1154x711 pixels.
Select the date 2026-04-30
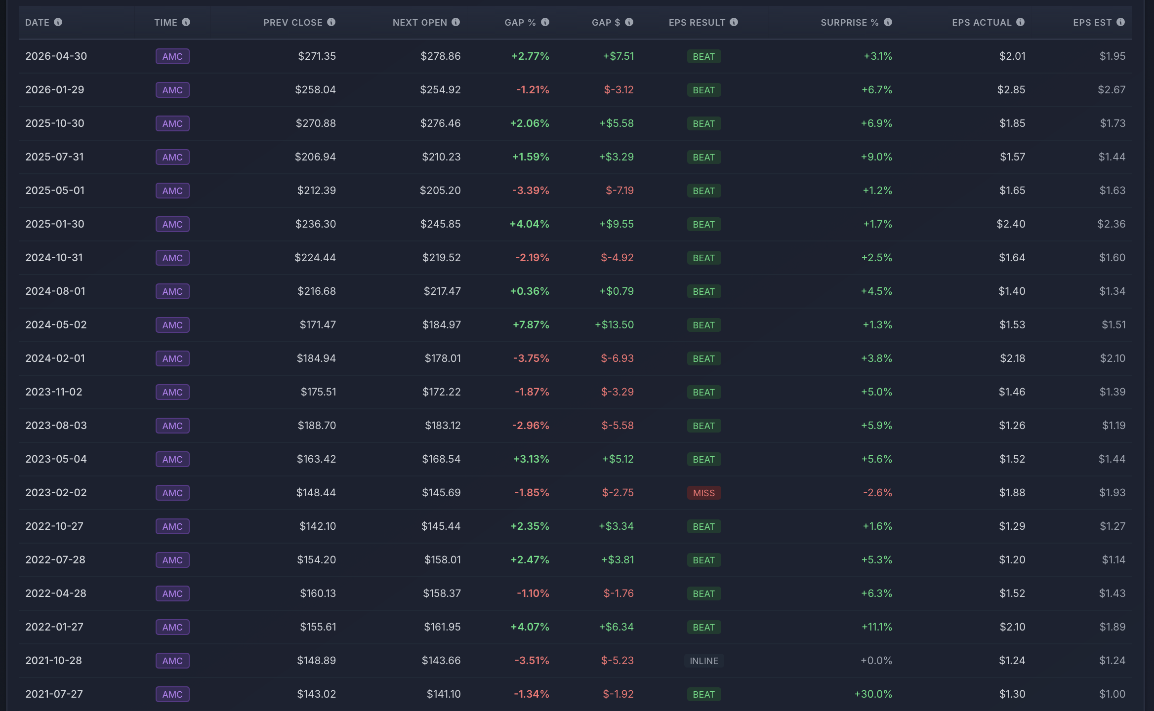point(56,56)
